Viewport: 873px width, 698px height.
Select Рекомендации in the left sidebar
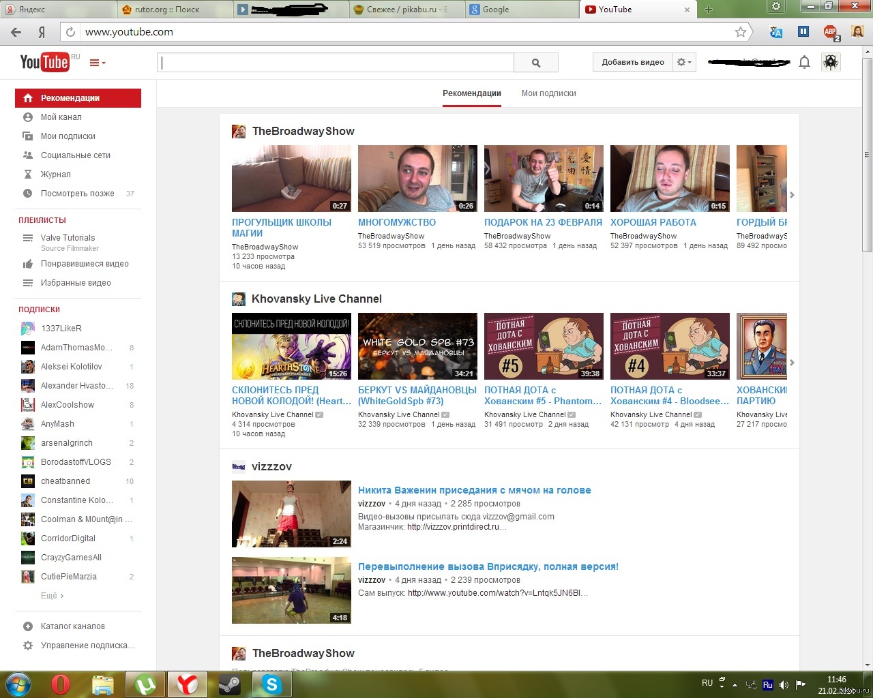pos(78,98)
